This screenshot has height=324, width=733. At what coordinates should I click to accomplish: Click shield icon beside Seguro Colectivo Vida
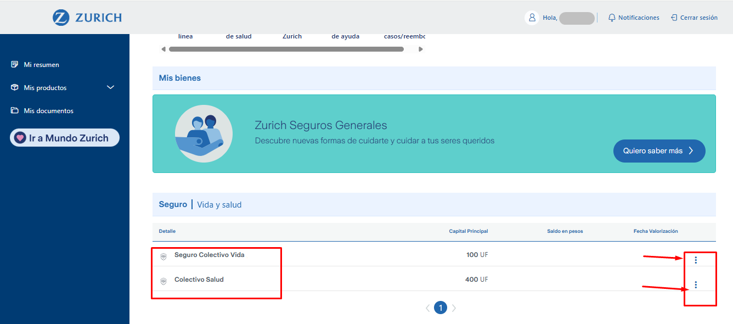click(163, 256)
